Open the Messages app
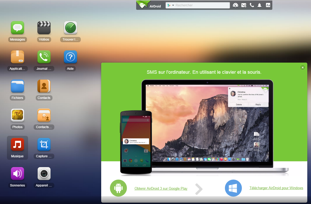The width and height of the screenshot is (311, 204). [x=17, y=28]
